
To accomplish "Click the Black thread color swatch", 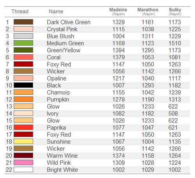I will [x=23, y=85].
